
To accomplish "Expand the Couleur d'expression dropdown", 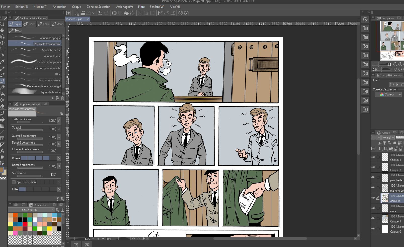I will click(388, 94).
